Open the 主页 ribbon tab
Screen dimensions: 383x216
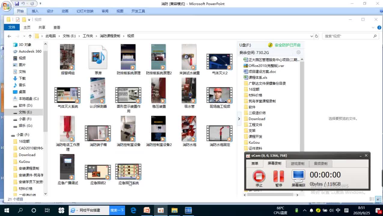[27, 27]
